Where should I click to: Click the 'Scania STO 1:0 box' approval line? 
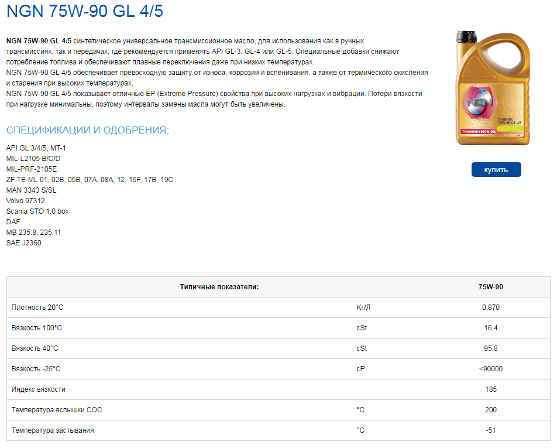[x=37, y=211]
